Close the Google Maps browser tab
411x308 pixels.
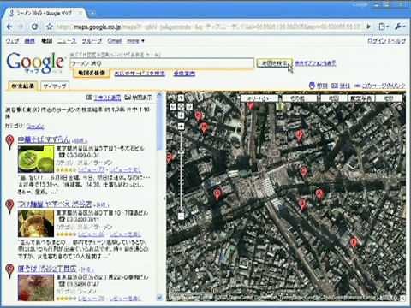click(x=80, y=13)
